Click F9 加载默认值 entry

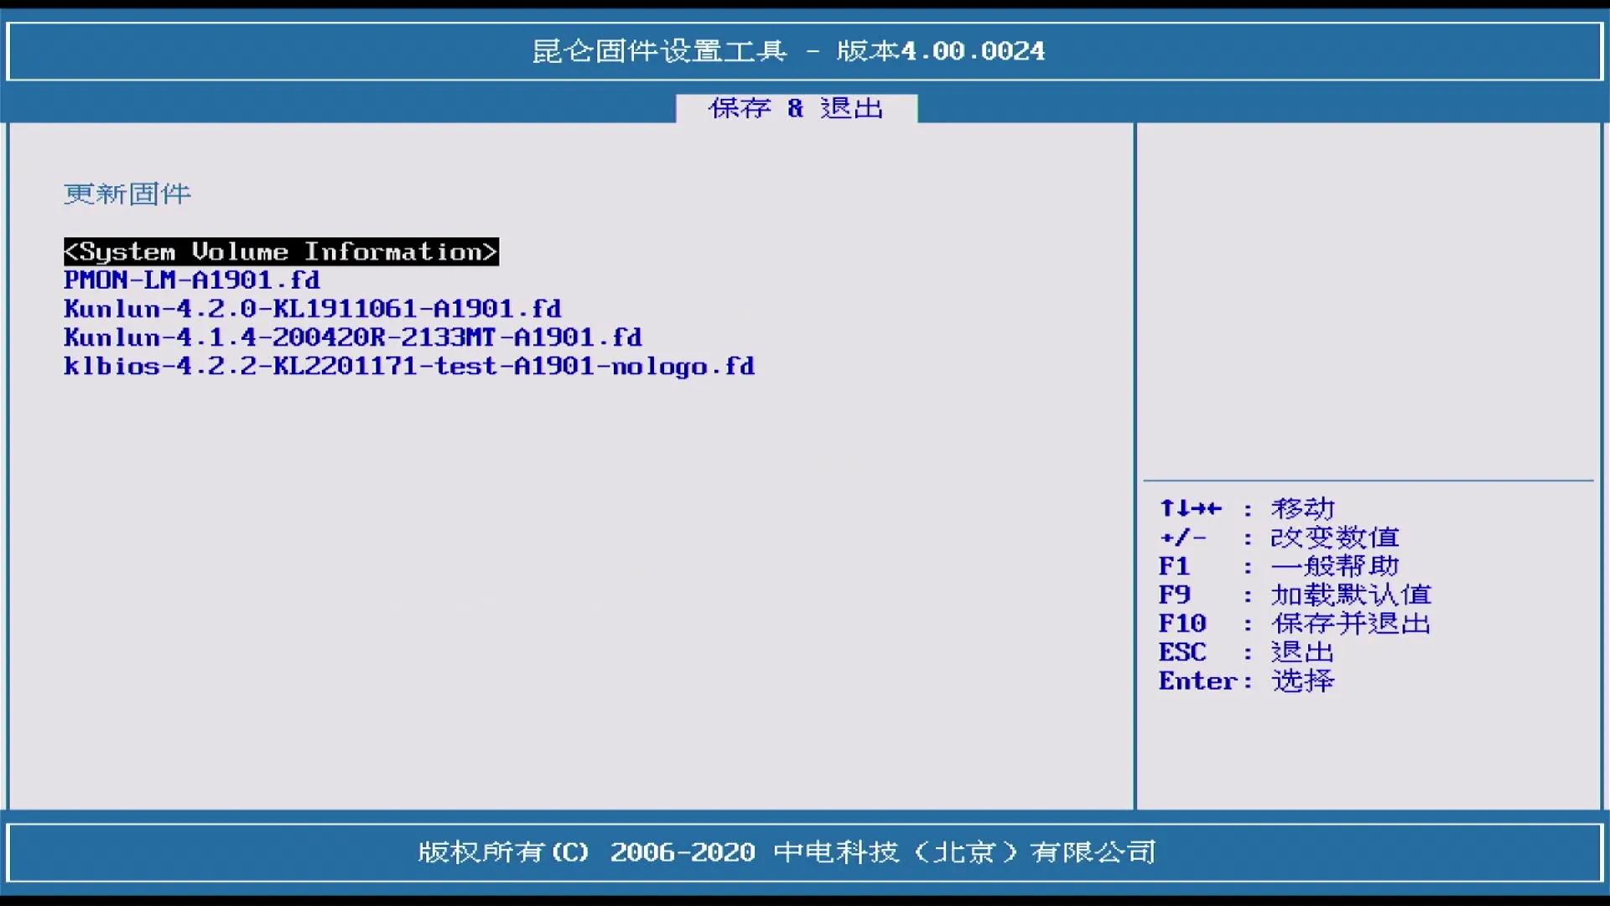coord(1174,595)
